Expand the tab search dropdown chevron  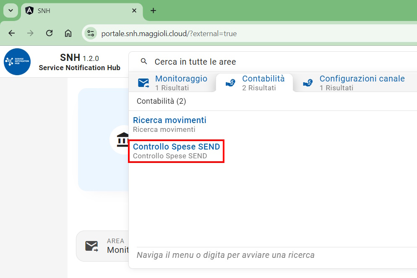pyautogui.click(x=10, y=10)
